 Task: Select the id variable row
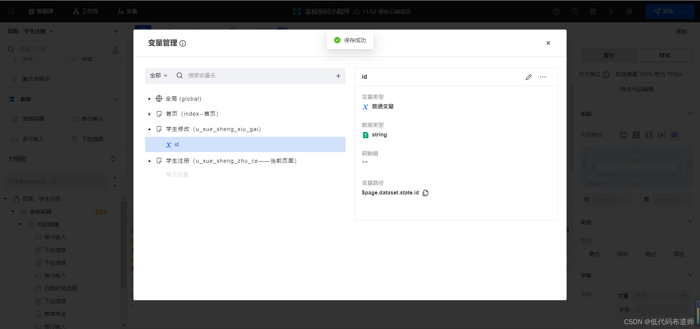pos(245,144)
